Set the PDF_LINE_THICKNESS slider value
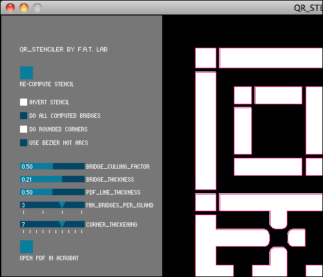323x277 pixels. tap(52, 192)
